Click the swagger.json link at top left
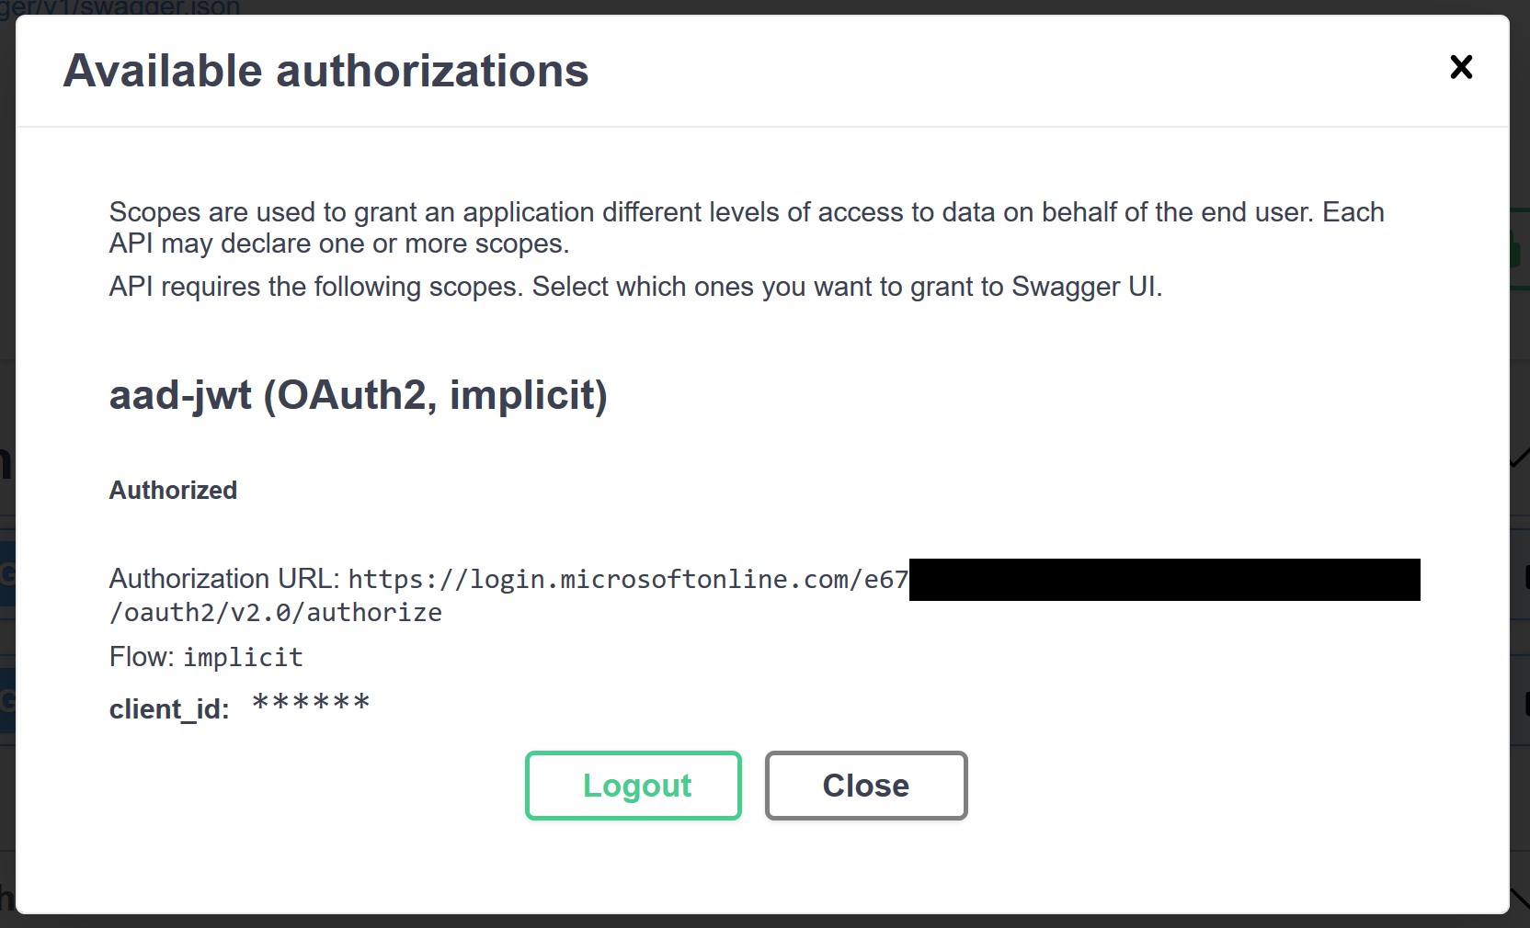Screen dimensions: 1530x928 (120, 9)
